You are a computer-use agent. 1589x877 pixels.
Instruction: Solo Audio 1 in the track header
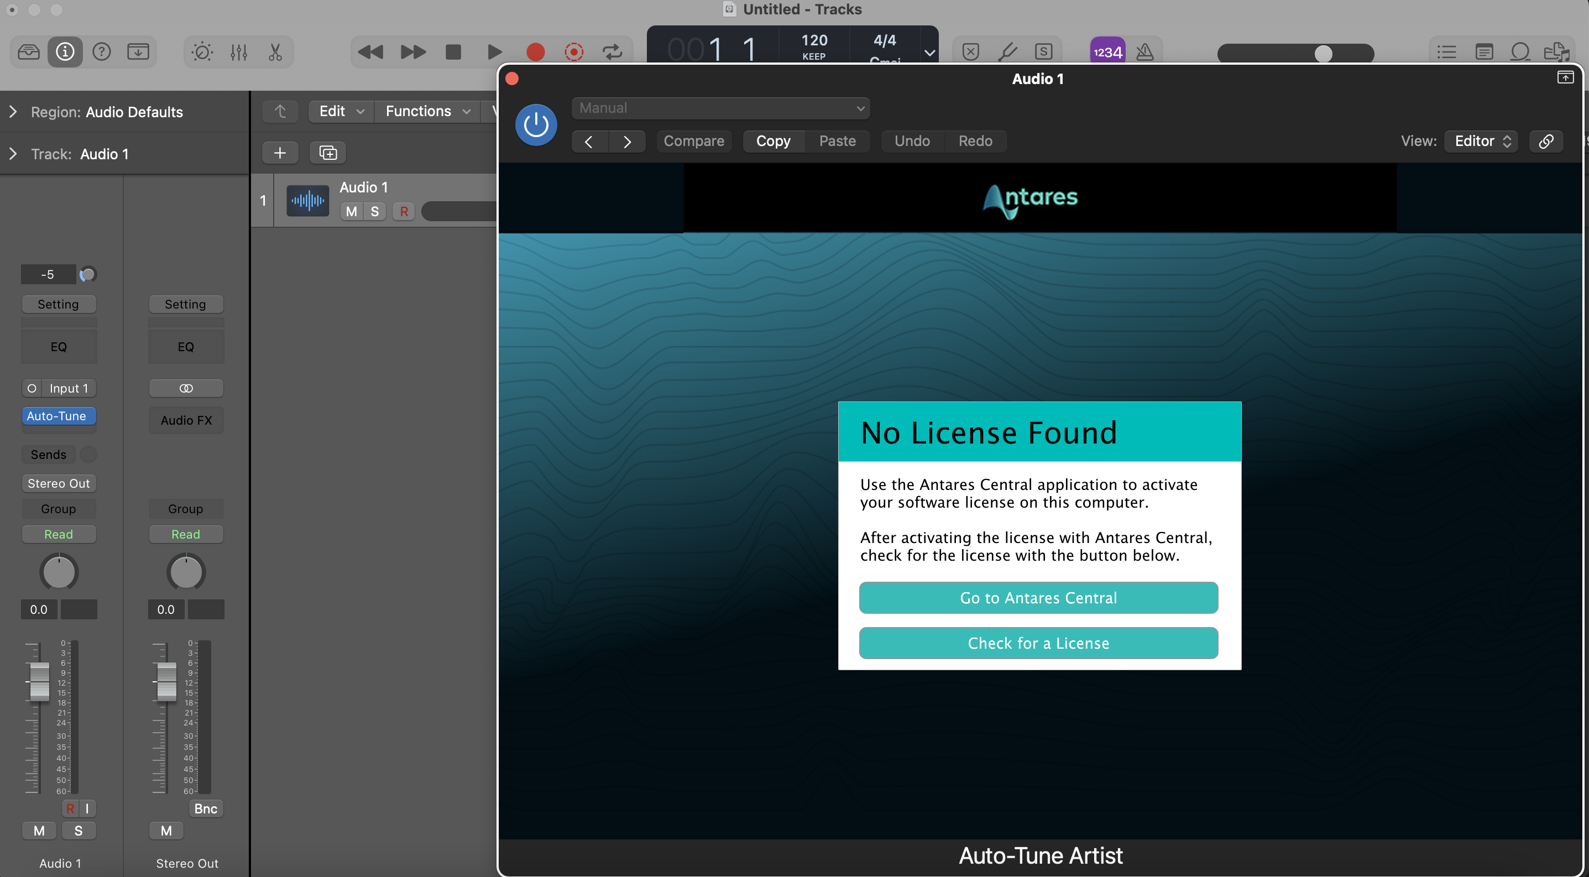click(x=374, y=212)
